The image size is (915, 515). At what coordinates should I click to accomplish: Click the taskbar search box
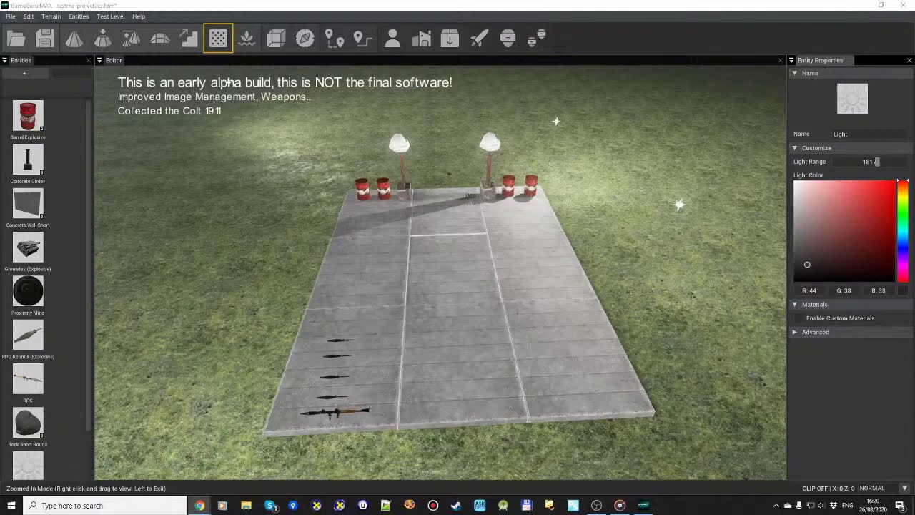click(105, 506)
